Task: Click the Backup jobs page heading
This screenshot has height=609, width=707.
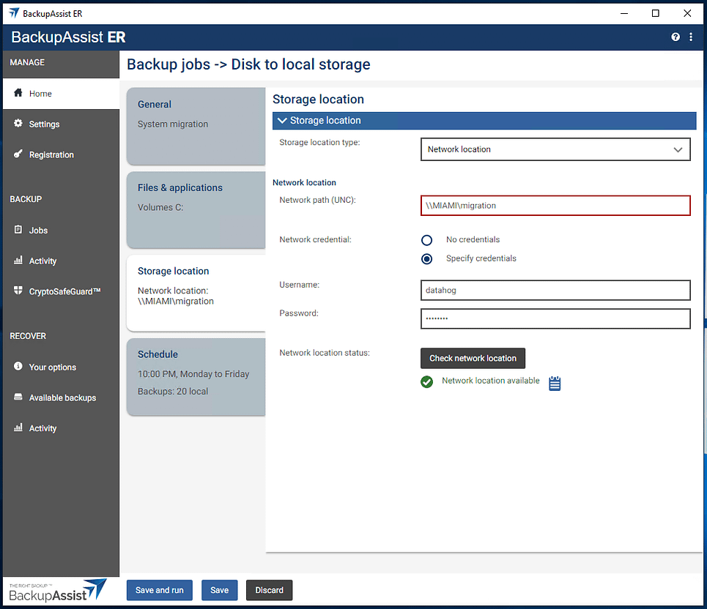Action: 248,64
